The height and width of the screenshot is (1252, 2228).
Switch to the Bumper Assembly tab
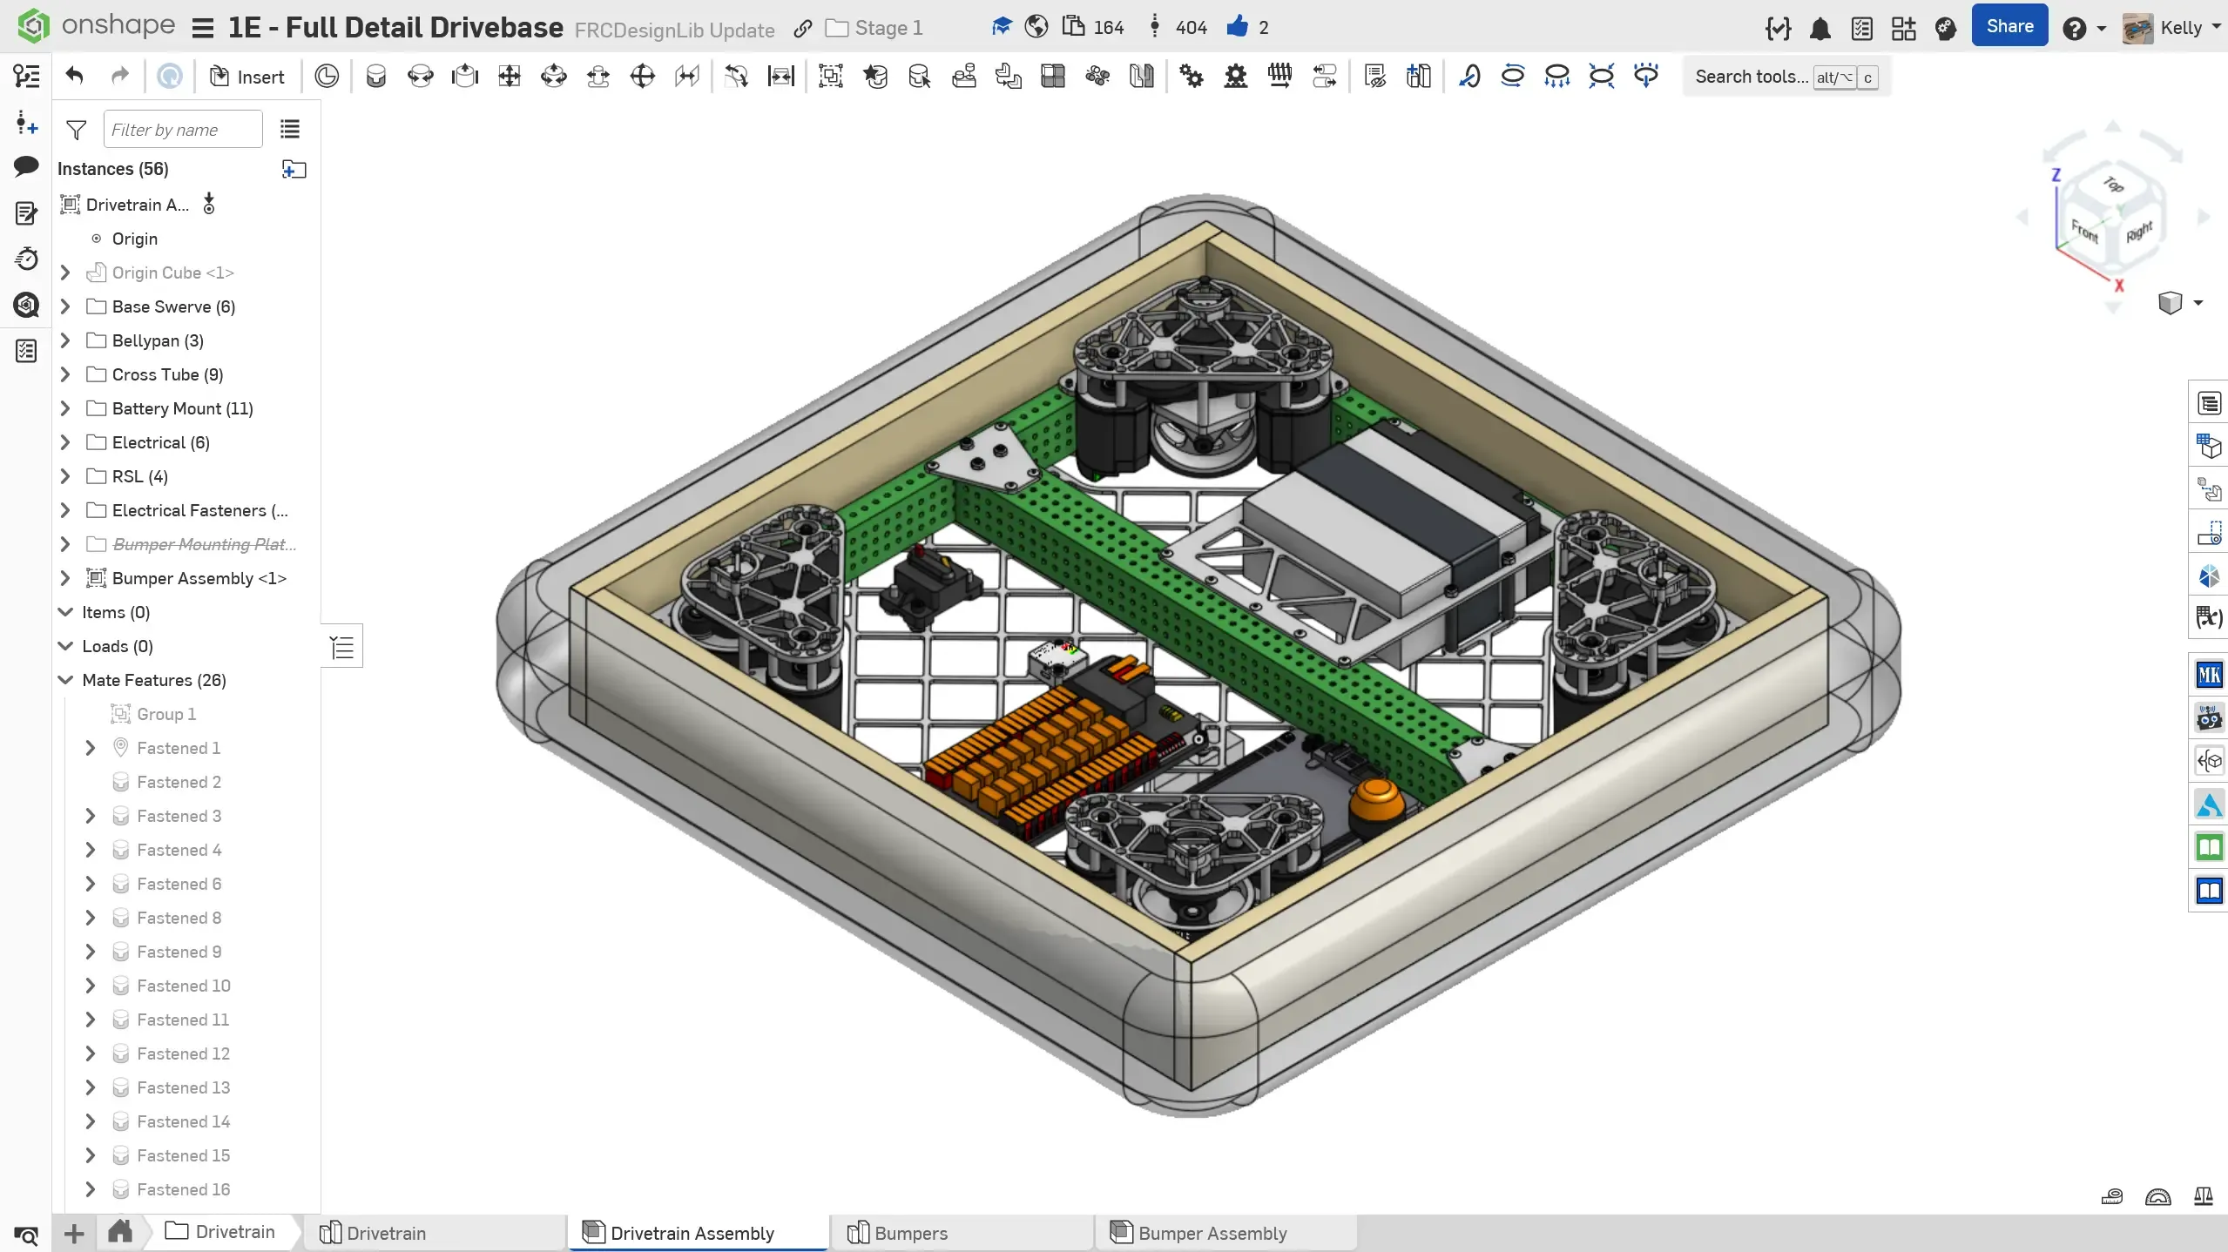point(1212,1233)
